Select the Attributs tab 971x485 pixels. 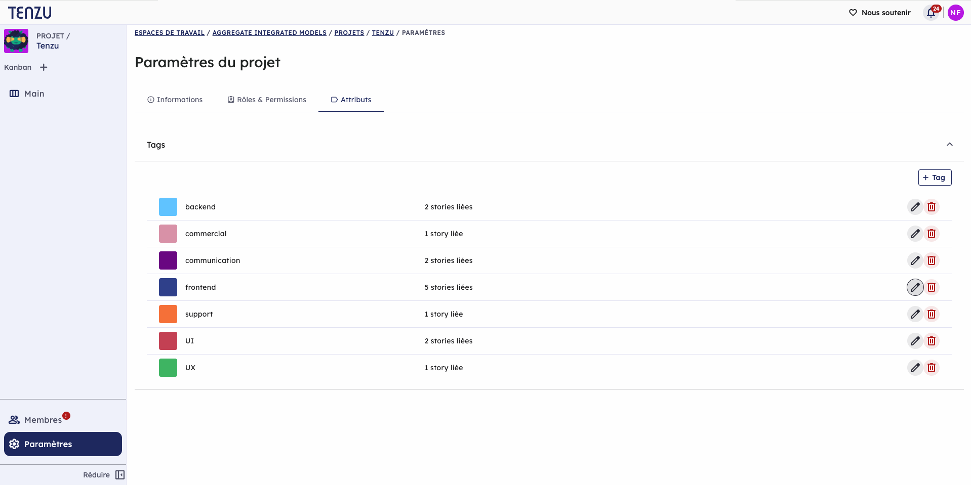tap(351, 100)
